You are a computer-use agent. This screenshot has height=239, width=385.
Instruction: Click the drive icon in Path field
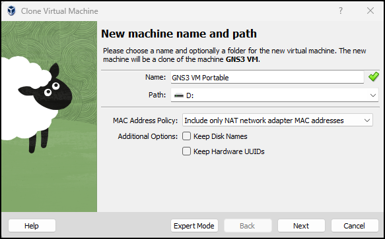pos(179,95)
